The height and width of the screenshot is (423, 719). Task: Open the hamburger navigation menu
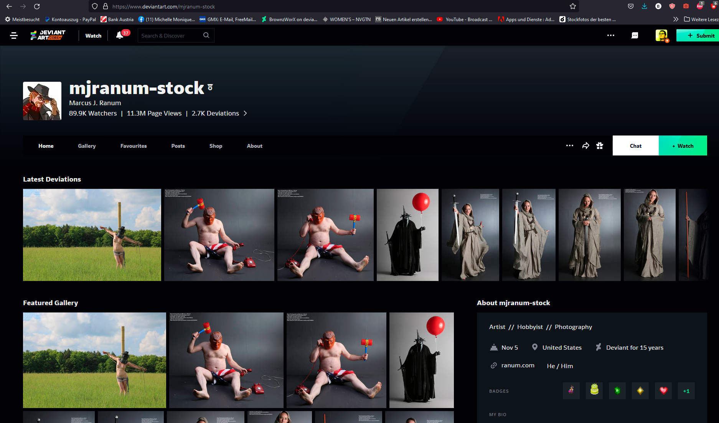tap(14, 36)
